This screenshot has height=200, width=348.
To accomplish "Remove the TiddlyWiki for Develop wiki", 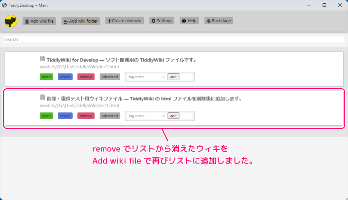I will point(86,77).
